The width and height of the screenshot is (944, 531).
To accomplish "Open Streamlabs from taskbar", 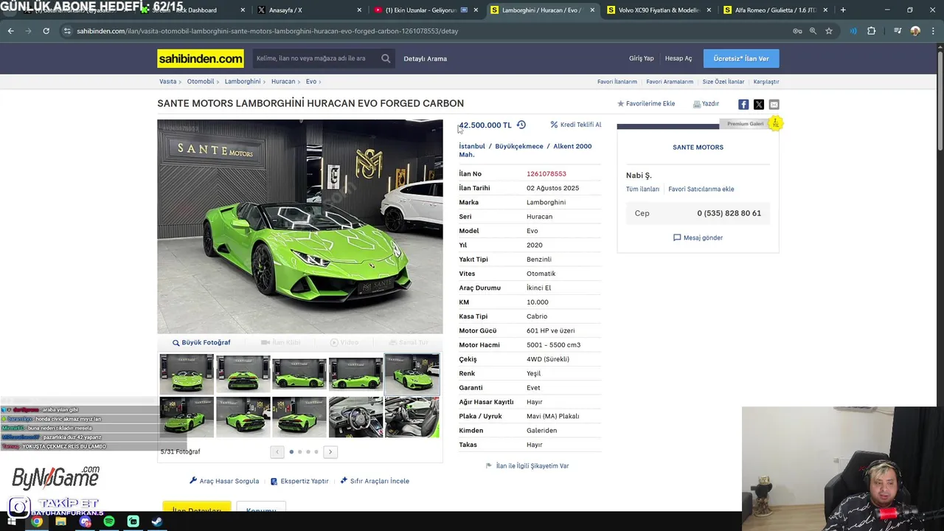I will tap(133, 521).
